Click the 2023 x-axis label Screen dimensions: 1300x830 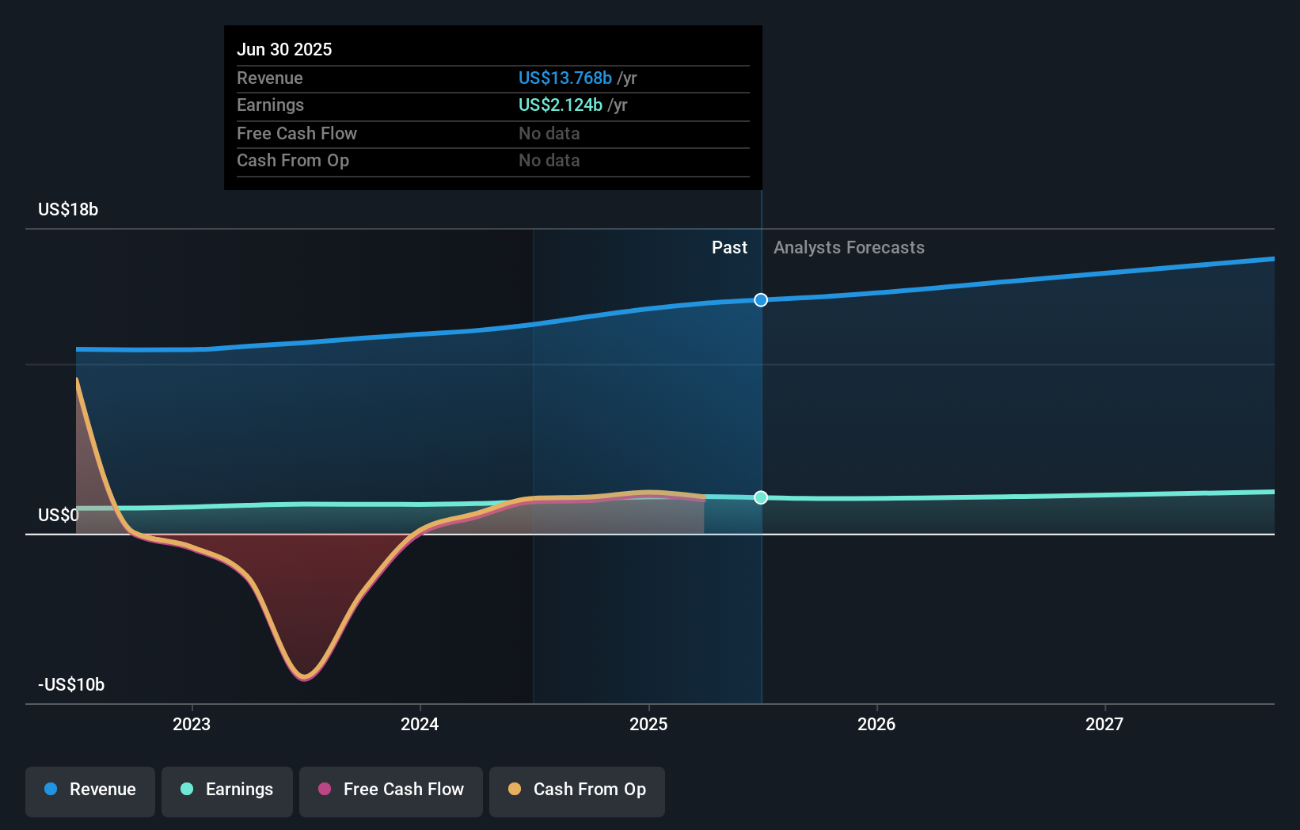(x=192, y=724)
